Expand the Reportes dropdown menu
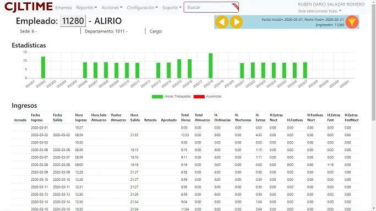This screenshot has width=376, height=211. tap(86, 8)
